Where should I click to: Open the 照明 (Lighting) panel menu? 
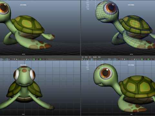[x=86, y=57]
